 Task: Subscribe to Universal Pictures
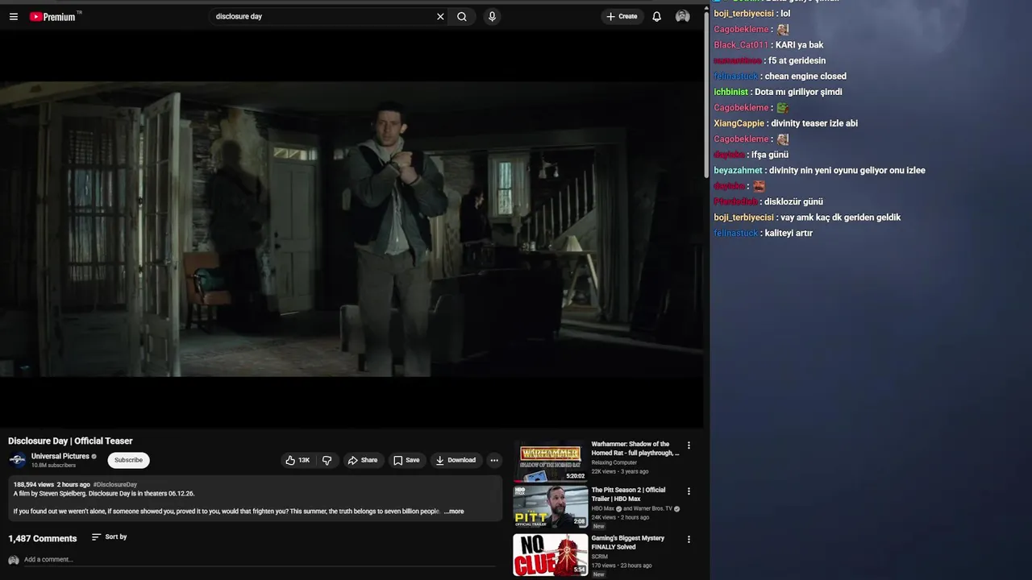128,460
